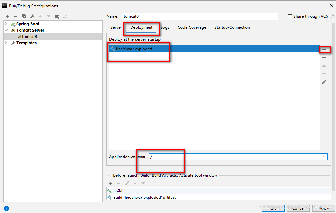Switch to the Server tab

116,27
